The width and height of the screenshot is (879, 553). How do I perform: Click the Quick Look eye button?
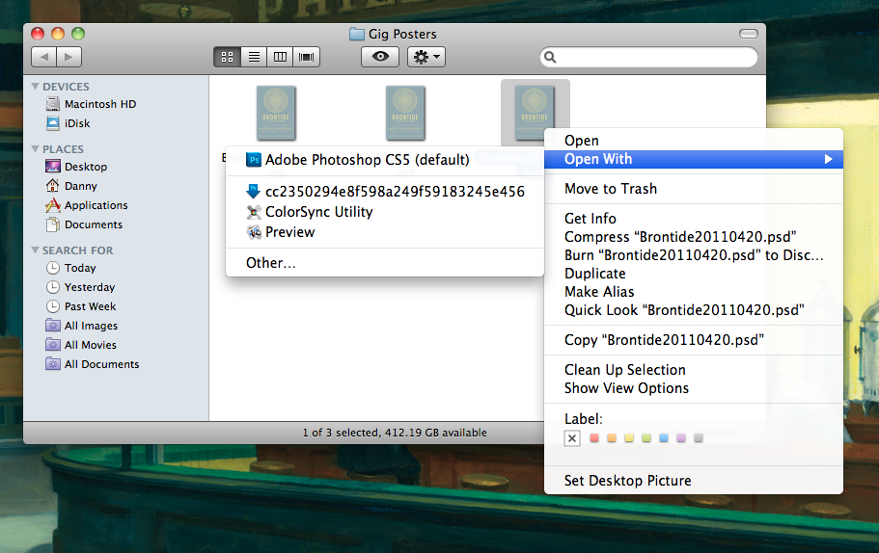point(380,57)
